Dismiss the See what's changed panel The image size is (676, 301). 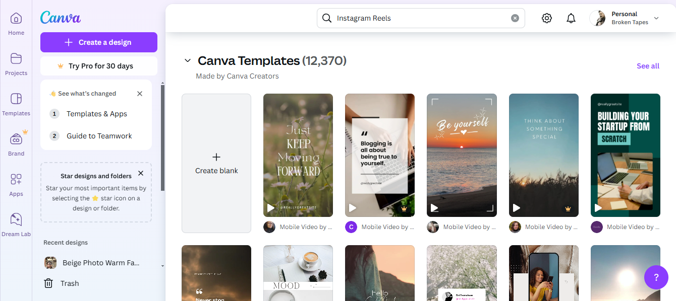[x=140, y=94]
